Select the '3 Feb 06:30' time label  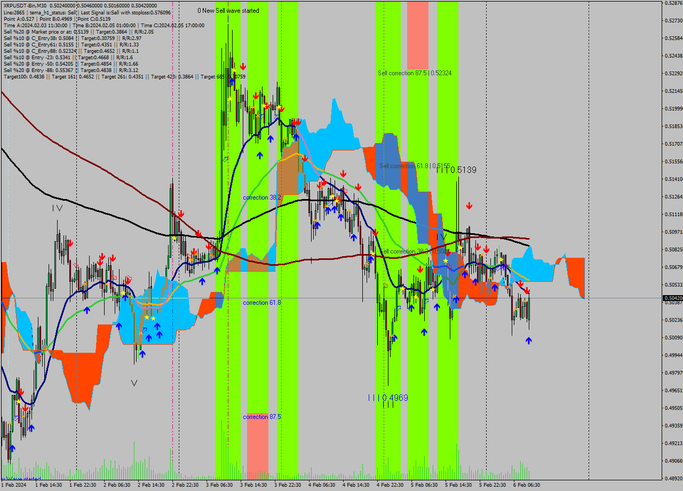coord(219,485)
